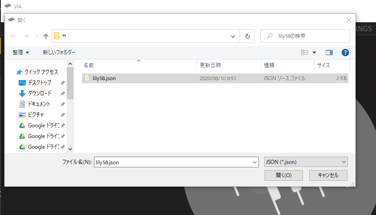This screenshot has height=215, width=376.
Task: Click the 2 KB size cell
Action: click(341, 78)
